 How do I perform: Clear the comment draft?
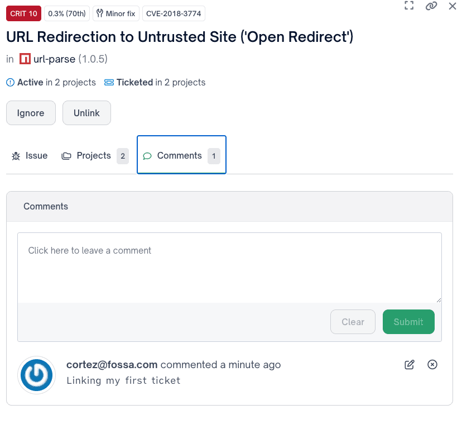pyautogui.click(x=353, y=322)
